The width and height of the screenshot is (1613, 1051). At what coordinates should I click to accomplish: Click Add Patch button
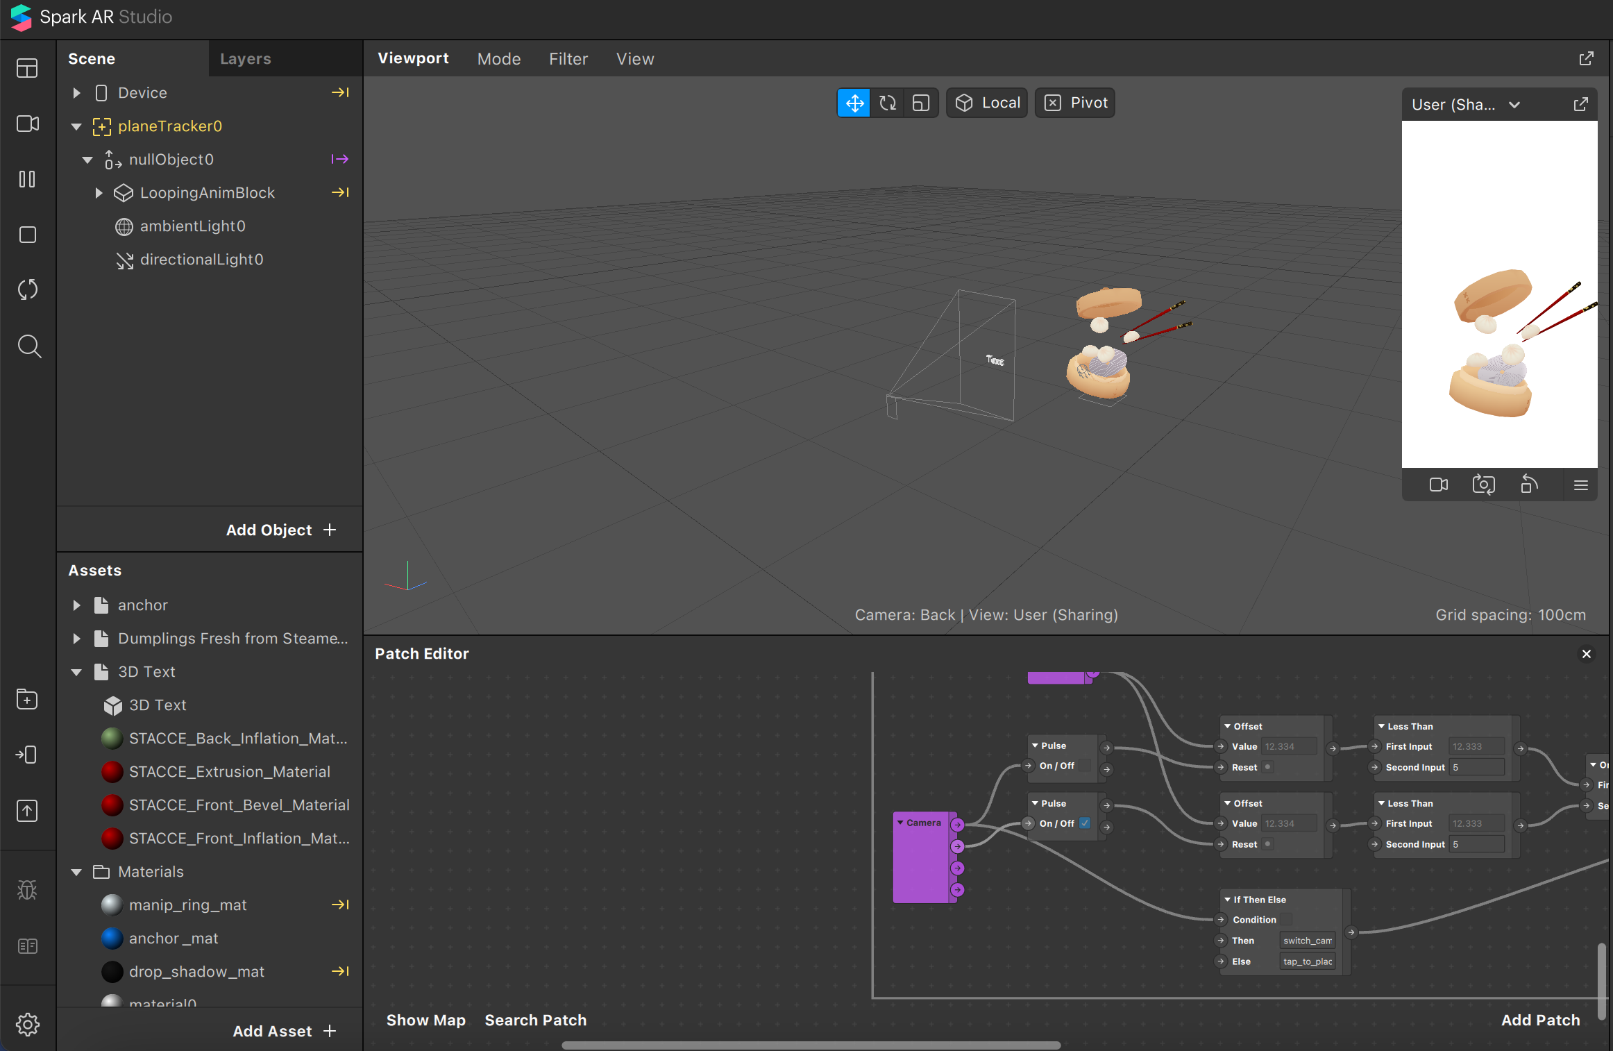coord(1540,1020)
